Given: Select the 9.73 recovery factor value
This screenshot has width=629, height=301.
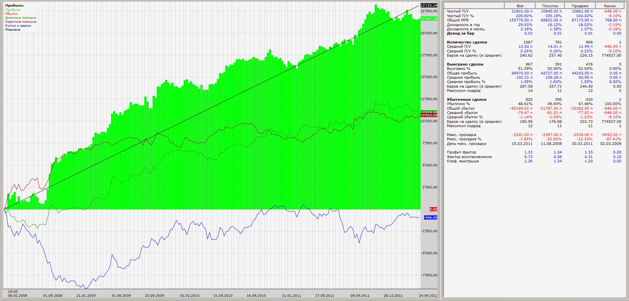Looking at the screenshot, I should pos(529,157).
